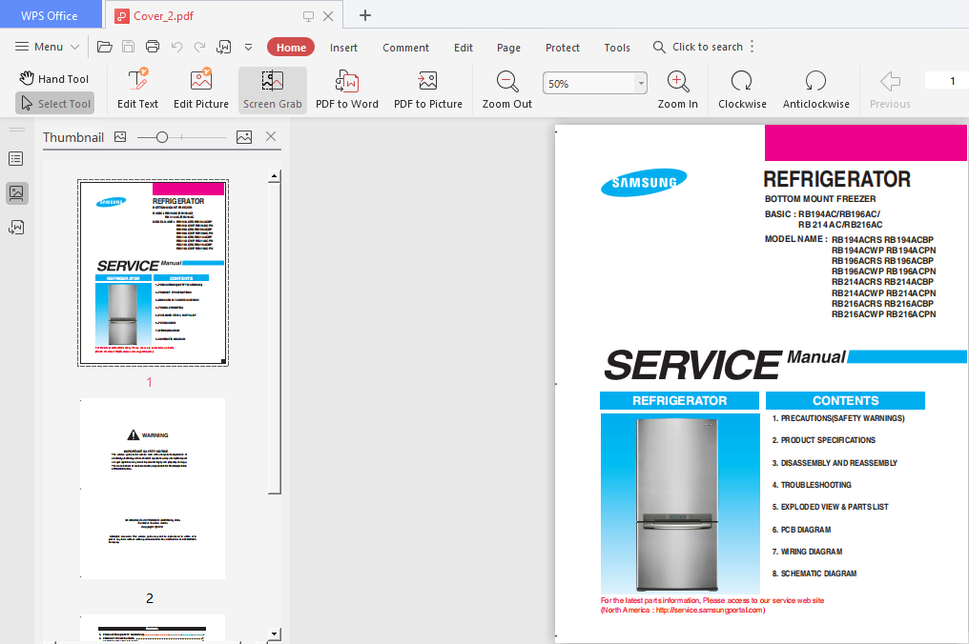Click thumbnail scrollbar down arrow
The height and width of the screenshot is (644, 969).
(x=275, y=634)
